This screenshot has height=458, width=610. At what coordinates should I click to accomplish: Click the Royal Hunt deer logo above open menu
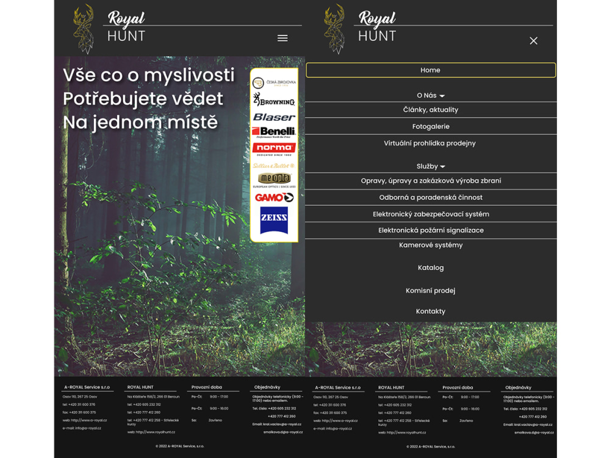pos(334,29)
